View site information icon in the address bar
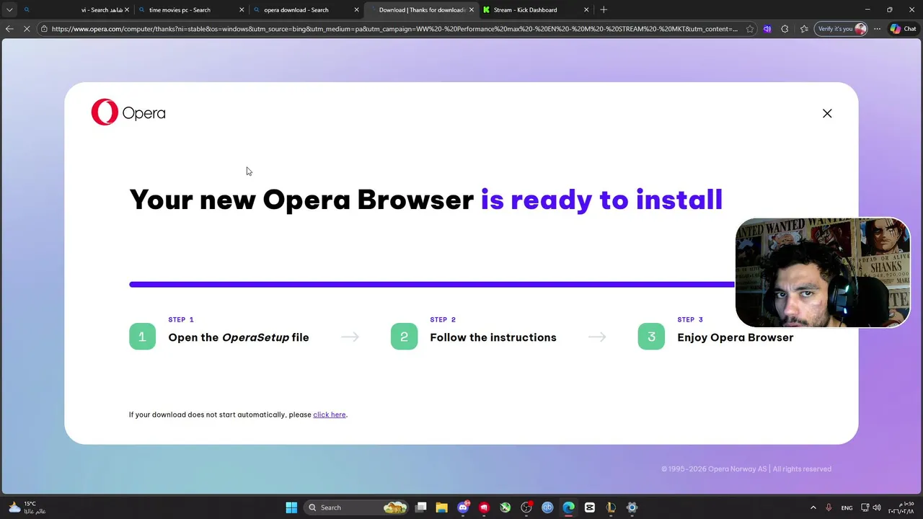 (44, 29)
